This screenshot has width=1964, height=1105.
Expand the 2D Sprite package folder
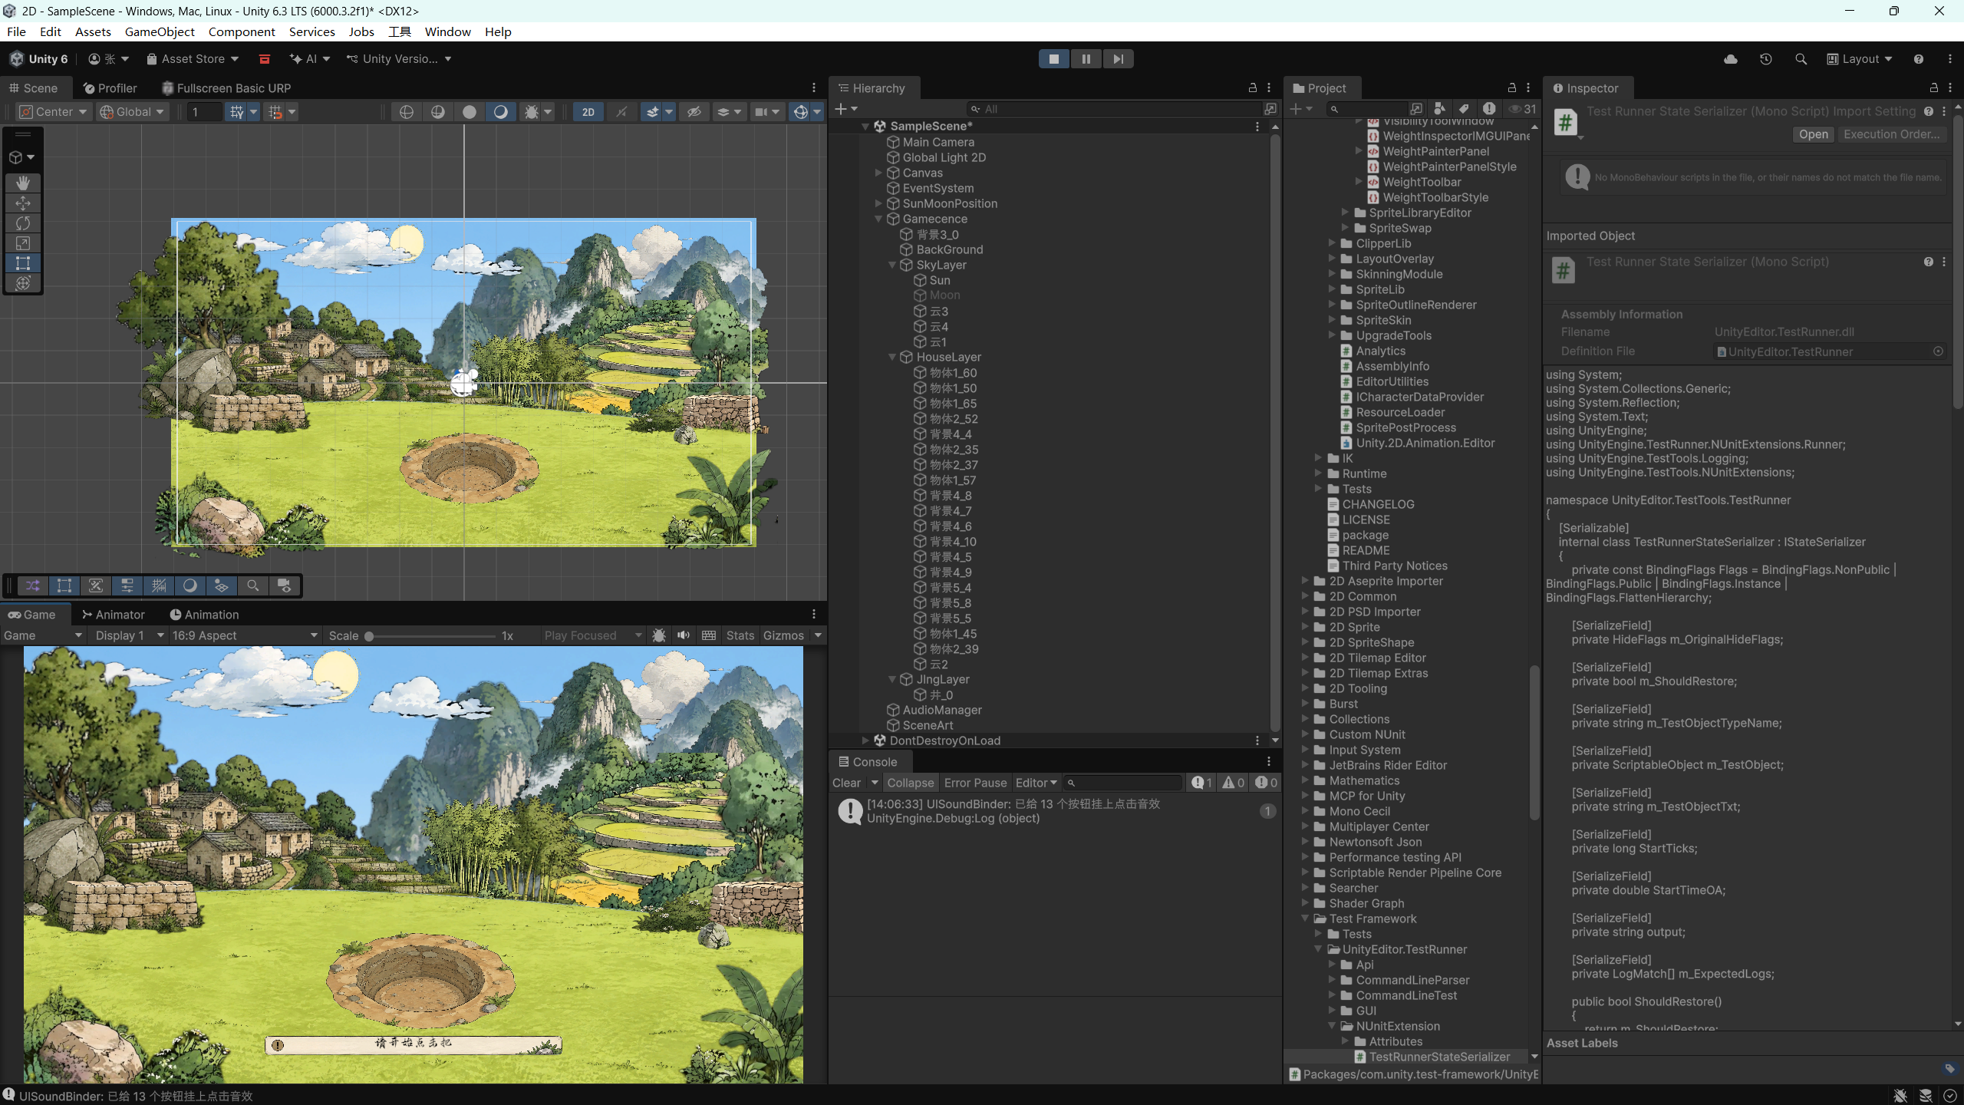(x=1305, y=627)
